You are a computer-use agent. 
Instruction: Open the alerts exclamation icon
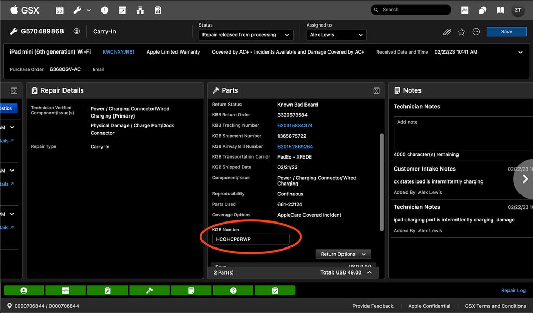tap(105, 10)
